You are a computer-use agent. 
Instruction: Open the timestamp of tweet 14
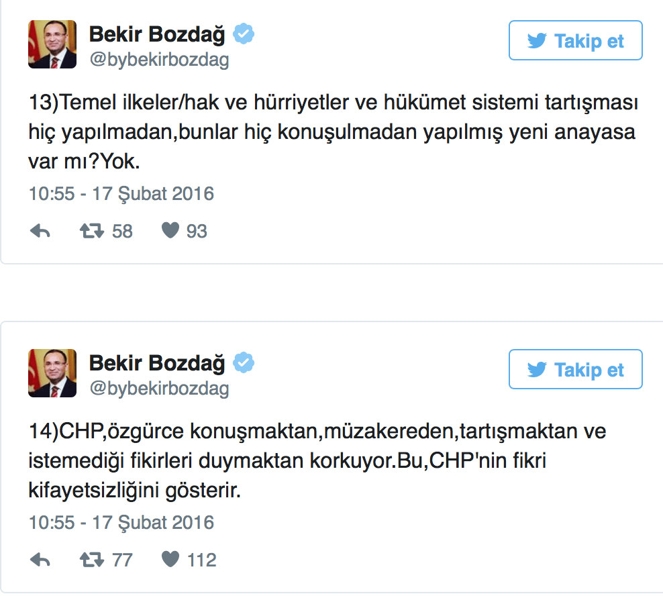coord(120,521)
